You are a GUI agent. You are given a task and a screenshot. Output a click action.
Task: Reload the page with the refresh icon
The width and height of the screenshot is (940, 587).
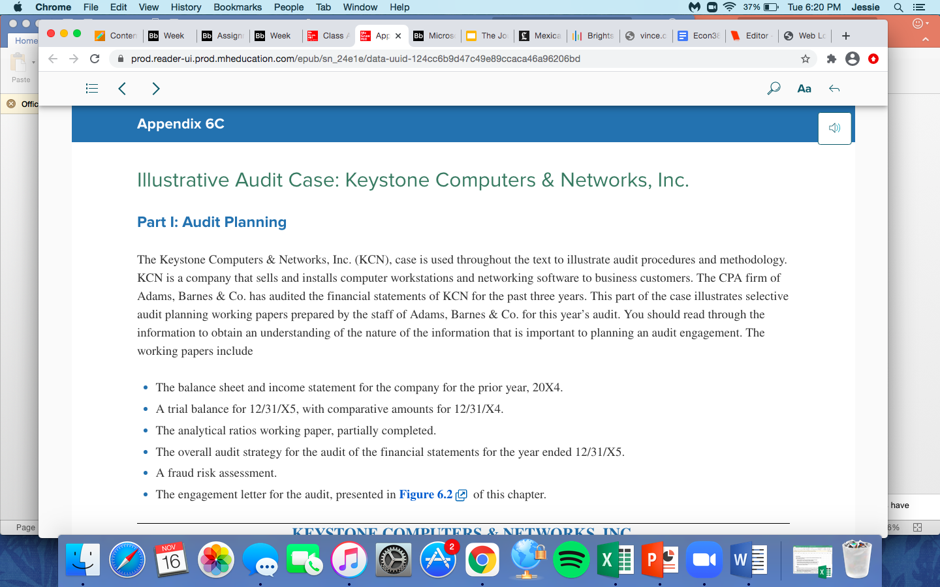click(x=95, y=59)
